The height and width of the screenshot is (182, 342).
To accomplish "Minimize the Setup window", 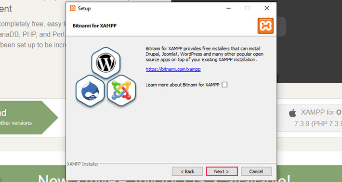I will (229, 8).
